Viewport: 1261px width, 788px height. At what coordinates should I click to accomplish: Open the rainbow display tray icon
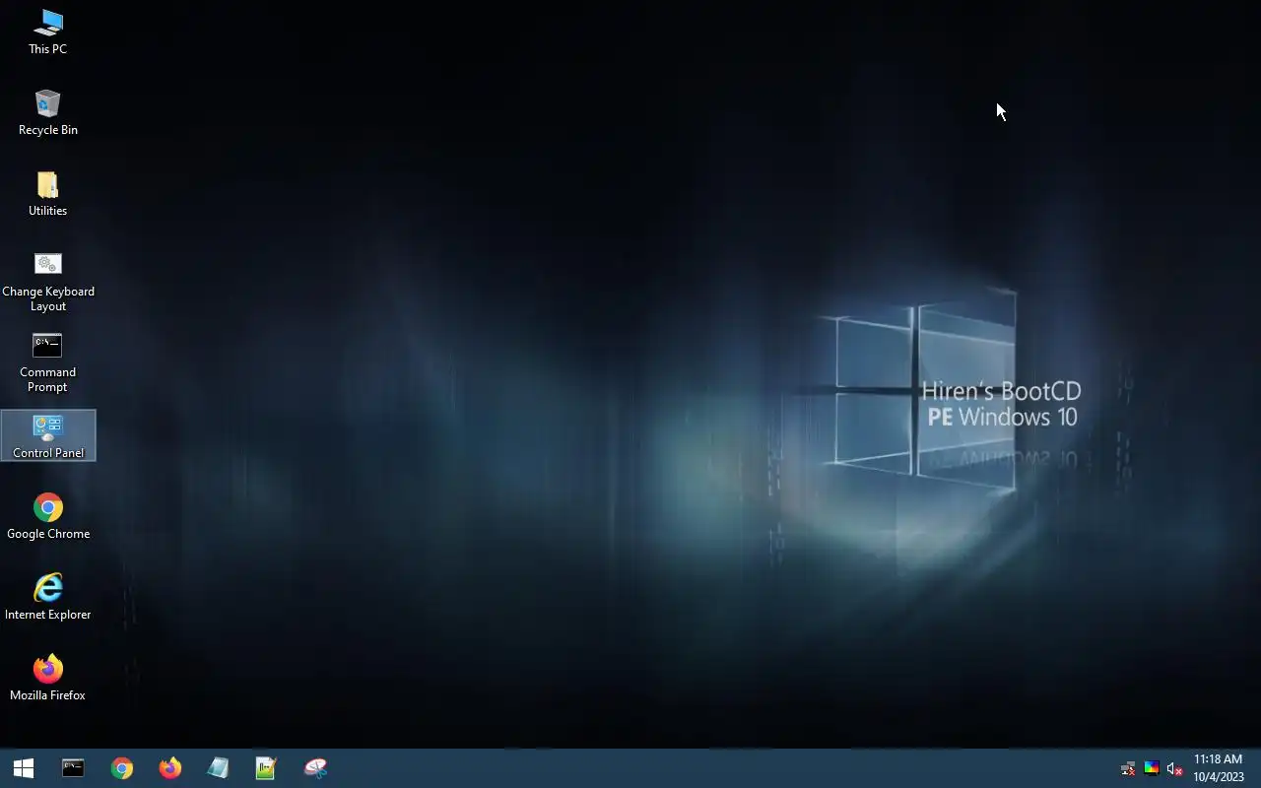point(1151,768)
